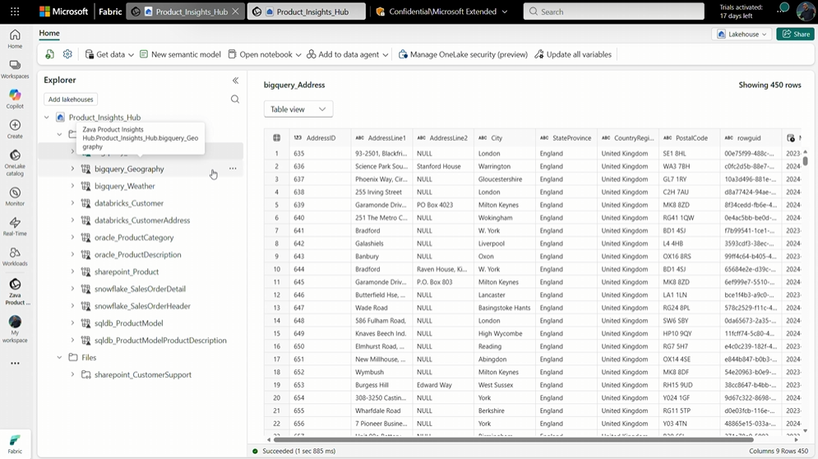Open the Table view dropdown
The image size is (818, 459).
coord(298,109)
